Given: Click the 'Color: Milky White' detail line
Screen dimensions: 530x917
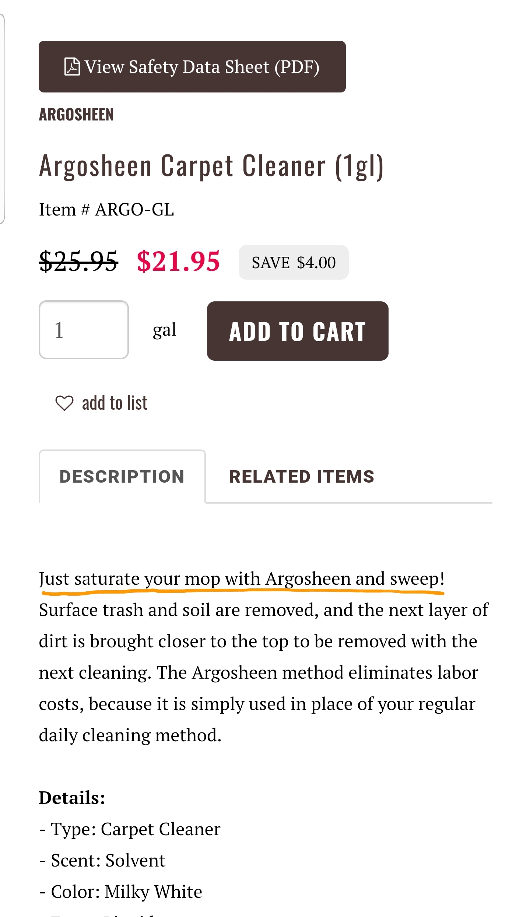Looking at the screenshot, I should (121, 892).
